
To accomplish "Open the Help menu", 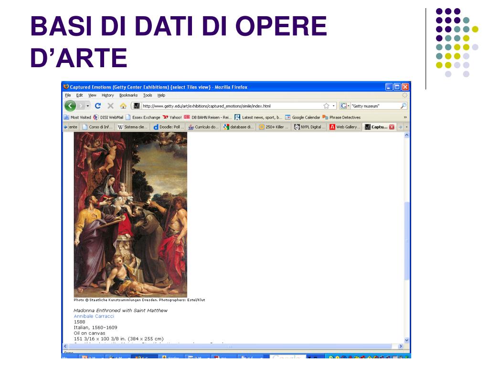I will (161, 95).
